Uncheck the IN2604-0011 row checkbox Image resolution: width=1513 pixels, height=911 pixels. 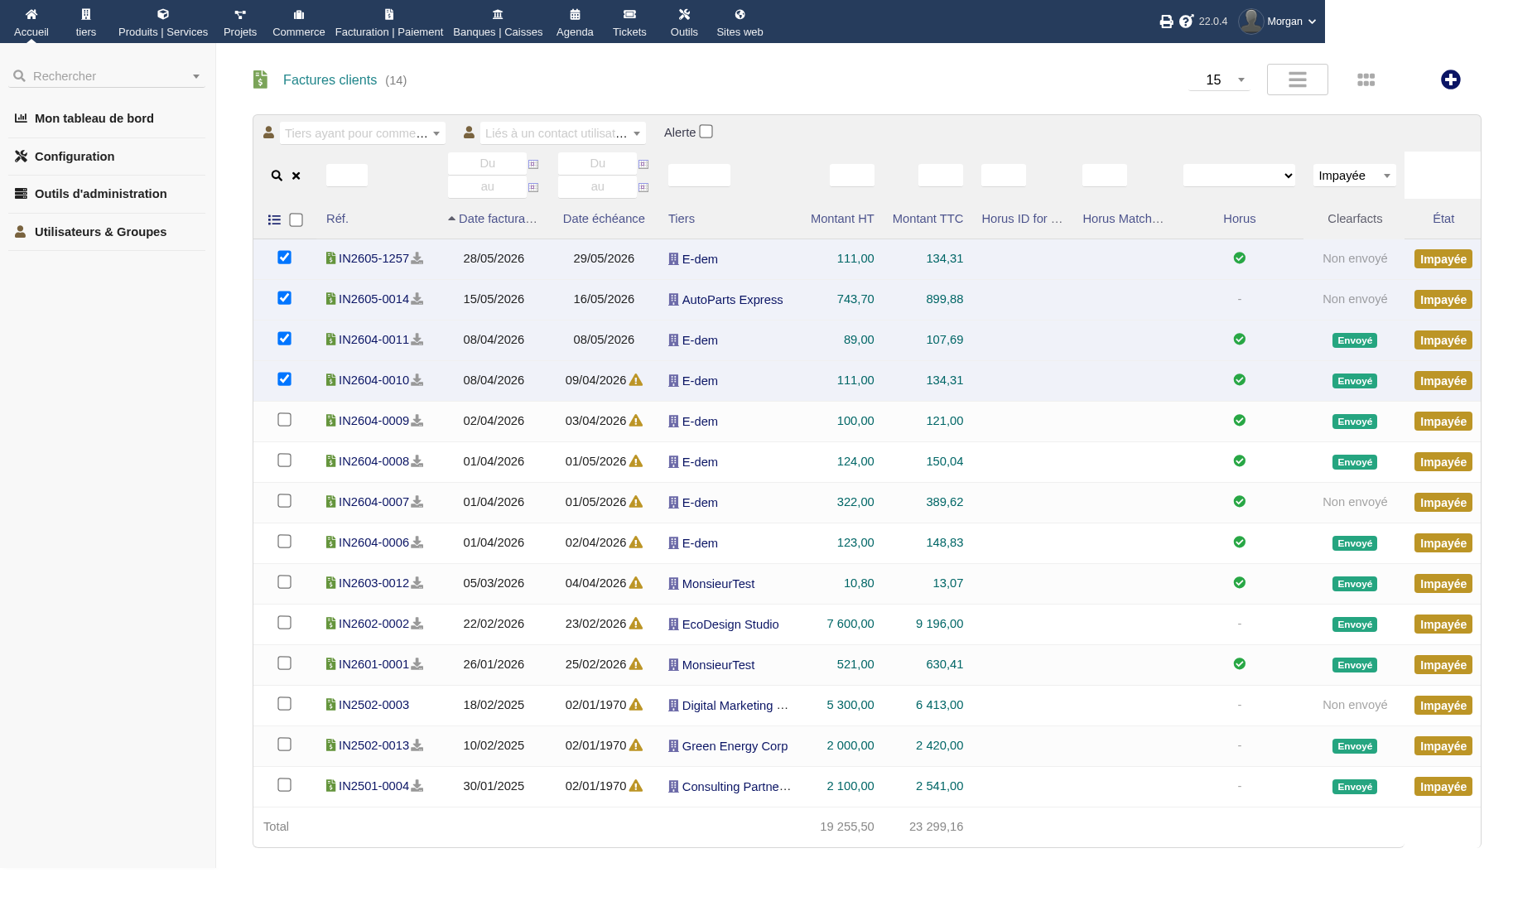[284, 338]
